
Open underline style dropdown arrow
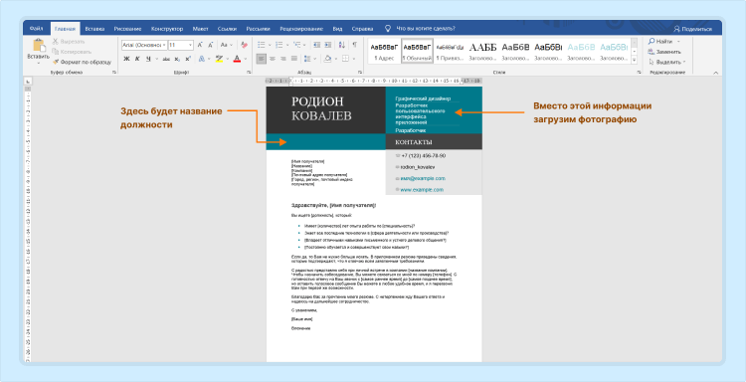click(x=156, y=59)
